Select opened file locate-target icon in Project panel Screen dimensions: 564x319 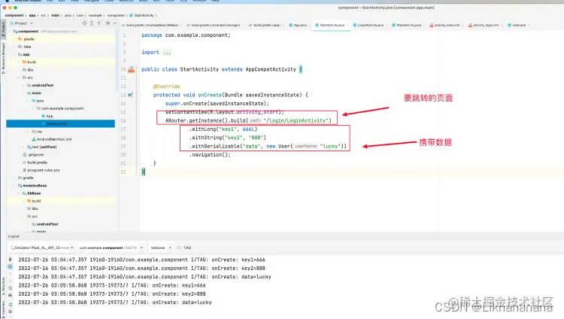click(x=84, y=23)
